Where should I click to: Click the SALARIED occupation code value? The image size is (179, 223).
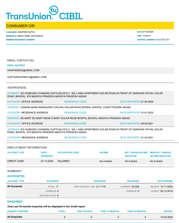[x=63, y=161]
